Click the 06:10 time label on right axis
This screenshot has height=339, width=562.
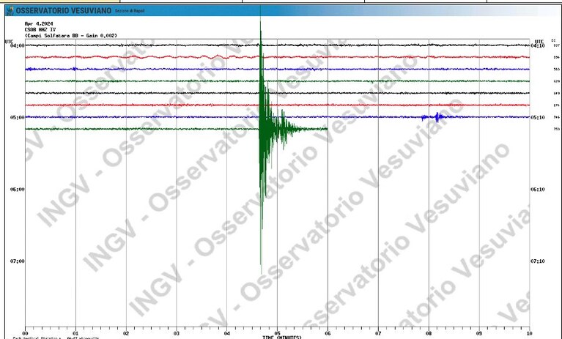tap(538, 190)
